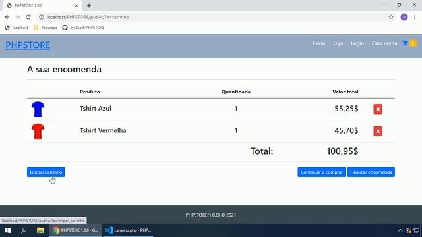Open the sys4soft/PHPSTORE GitHub bookmark
The height and width of the screenshot is (237, 422).
click(x=83, y=28)
